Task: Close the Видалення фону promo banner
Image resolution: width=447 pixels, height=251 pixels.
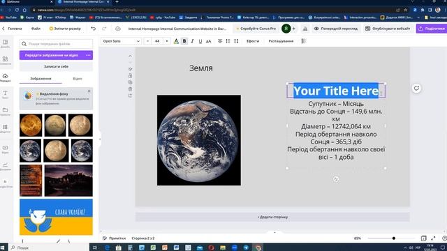Action: tap(89, 91)
